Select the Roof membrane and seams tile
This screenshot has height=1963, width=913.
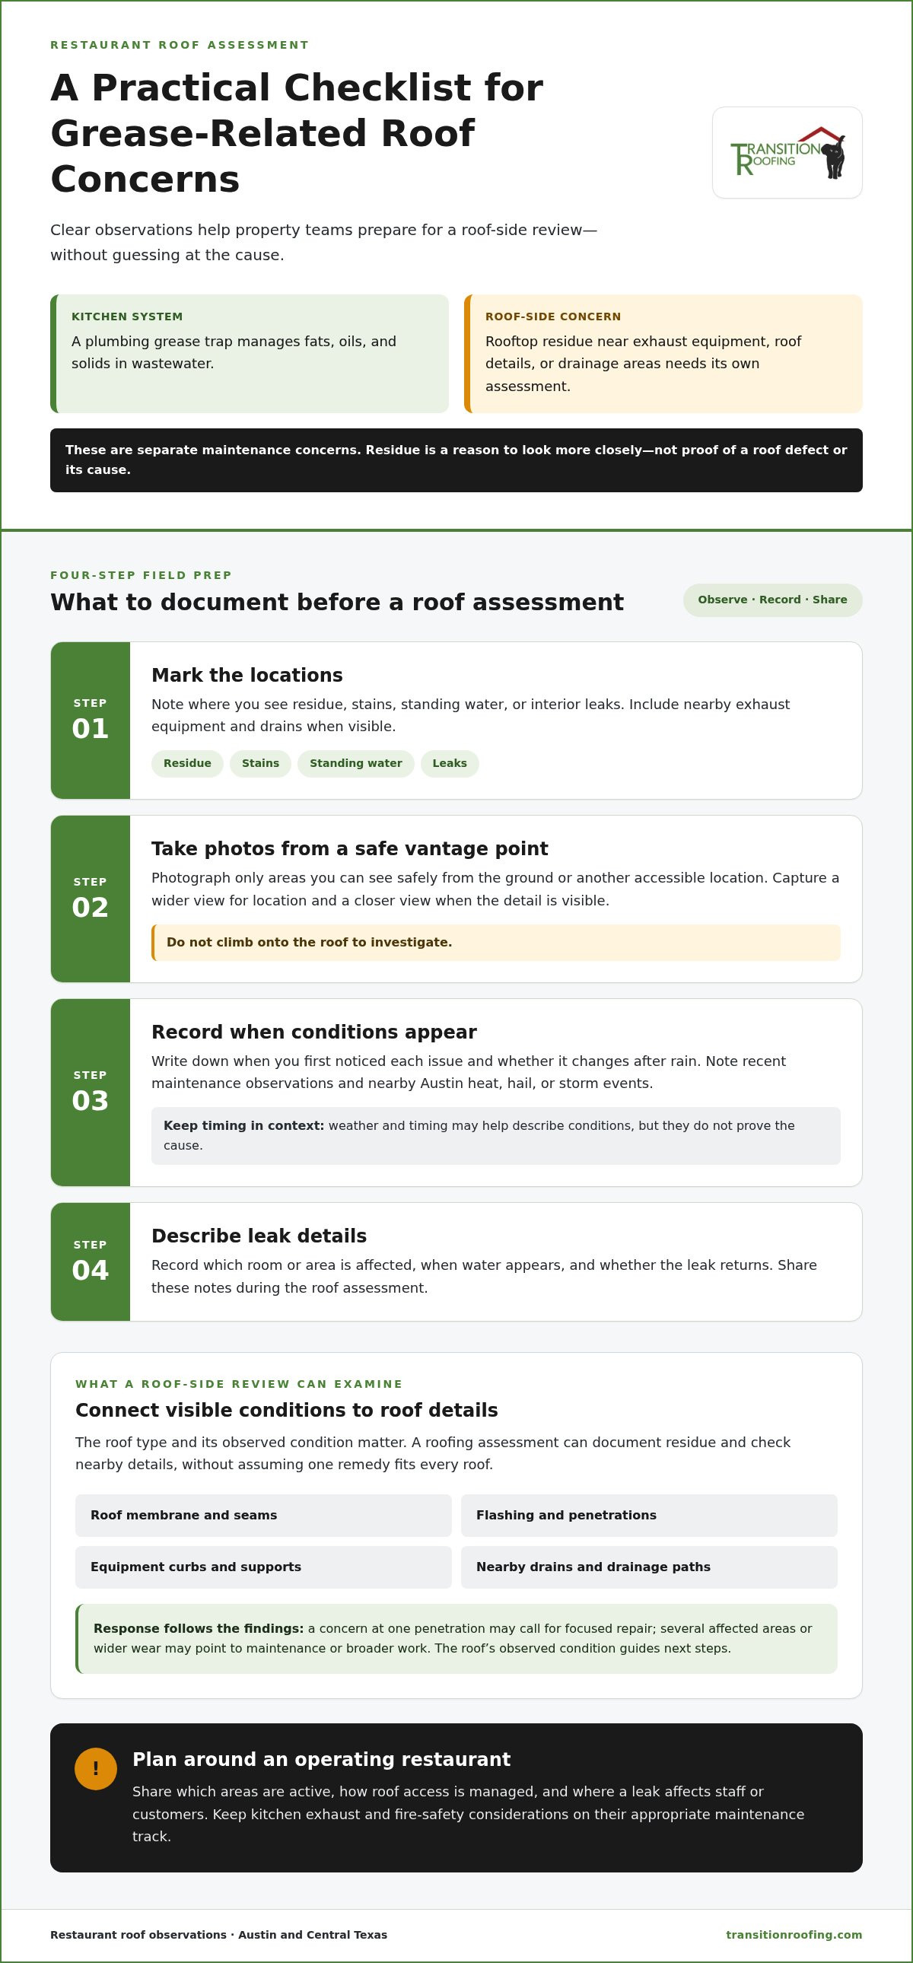coord(264,1515)
